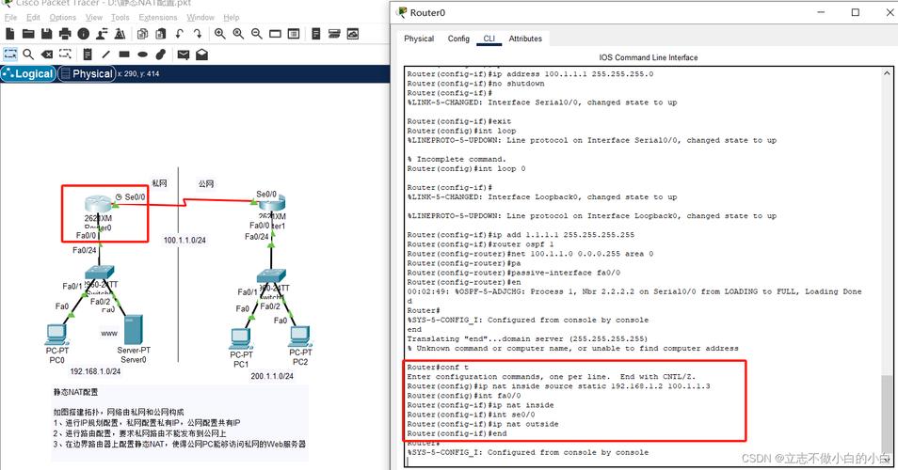Click the Server0 device icon
The image size is (898, 470).
point(133,329)
